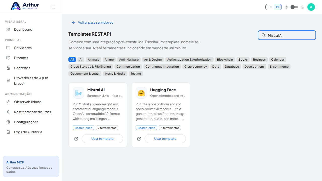
Task: Click the Prompts message icon
Action: click(x=8, y=58)
